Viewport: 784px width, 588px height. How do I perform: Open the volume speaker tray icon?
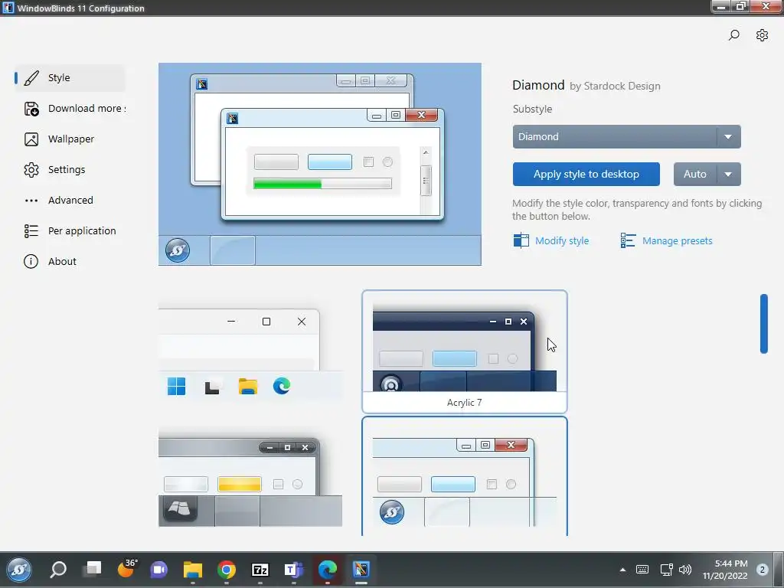[x=685, y=570]
